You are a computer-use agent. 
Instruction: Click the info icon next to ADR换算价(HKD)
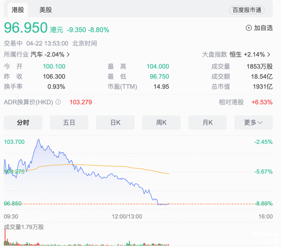tap(58, 102)
